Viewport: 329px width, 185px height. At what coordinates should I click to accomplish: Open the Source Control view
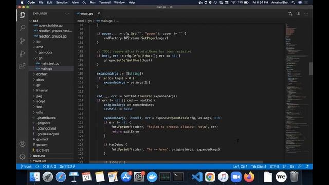coord(22,41)
